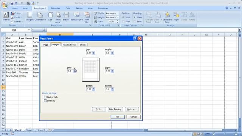Switch to Normal view in status bar
The image size is (242, 136).
click(195, 134)
